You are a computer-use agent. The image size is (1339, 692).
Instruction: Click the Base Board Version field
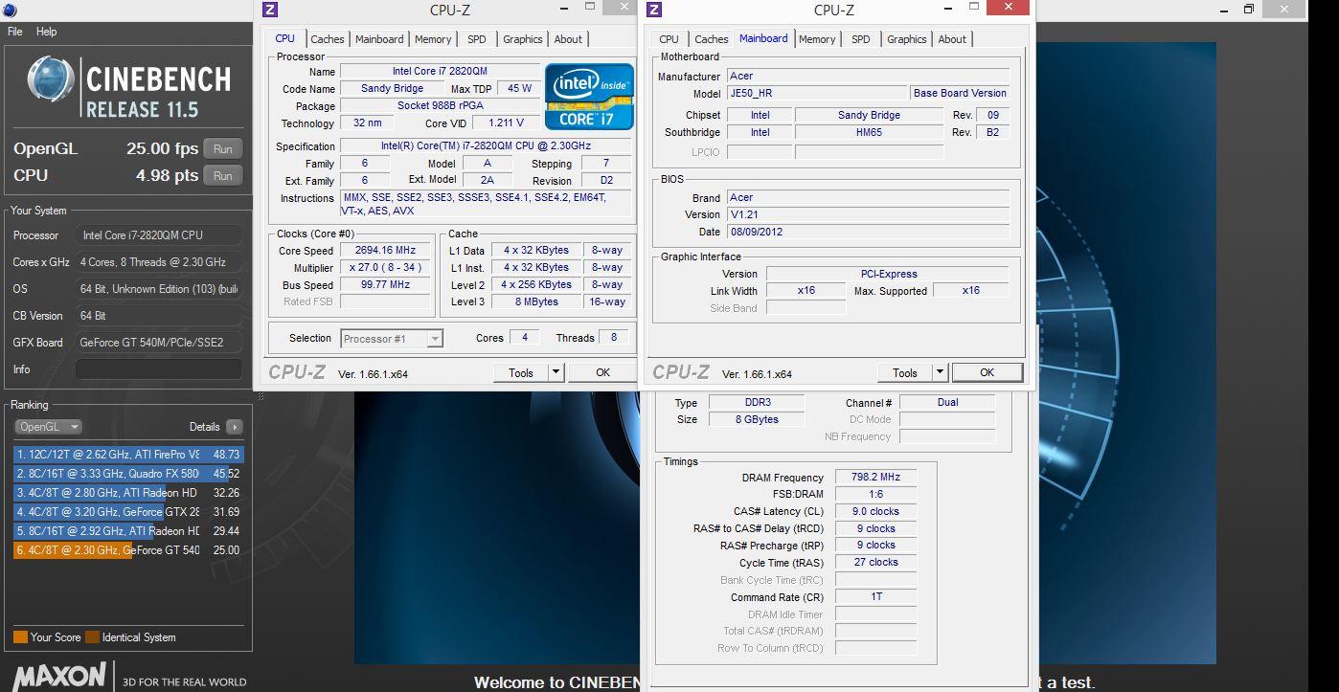point(960,94)
